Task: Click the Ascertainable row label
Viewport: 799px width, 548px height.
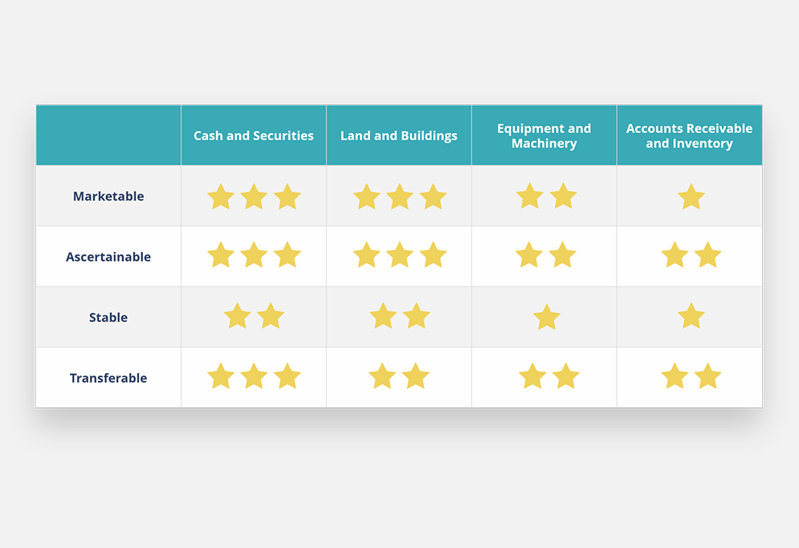Action: point(108,257)
